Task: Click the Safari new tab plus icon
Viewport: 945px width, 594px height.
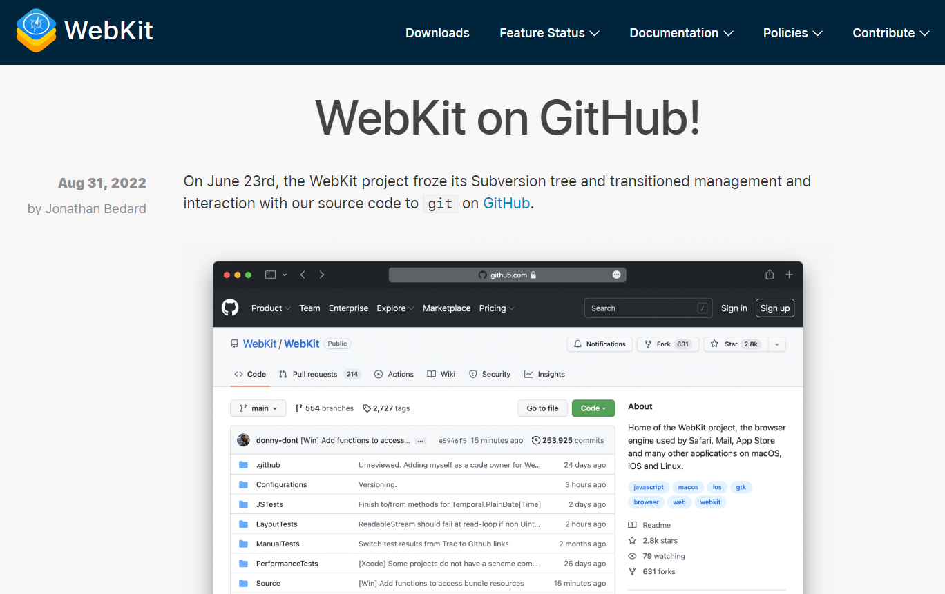Action: (x=789, y=275)
